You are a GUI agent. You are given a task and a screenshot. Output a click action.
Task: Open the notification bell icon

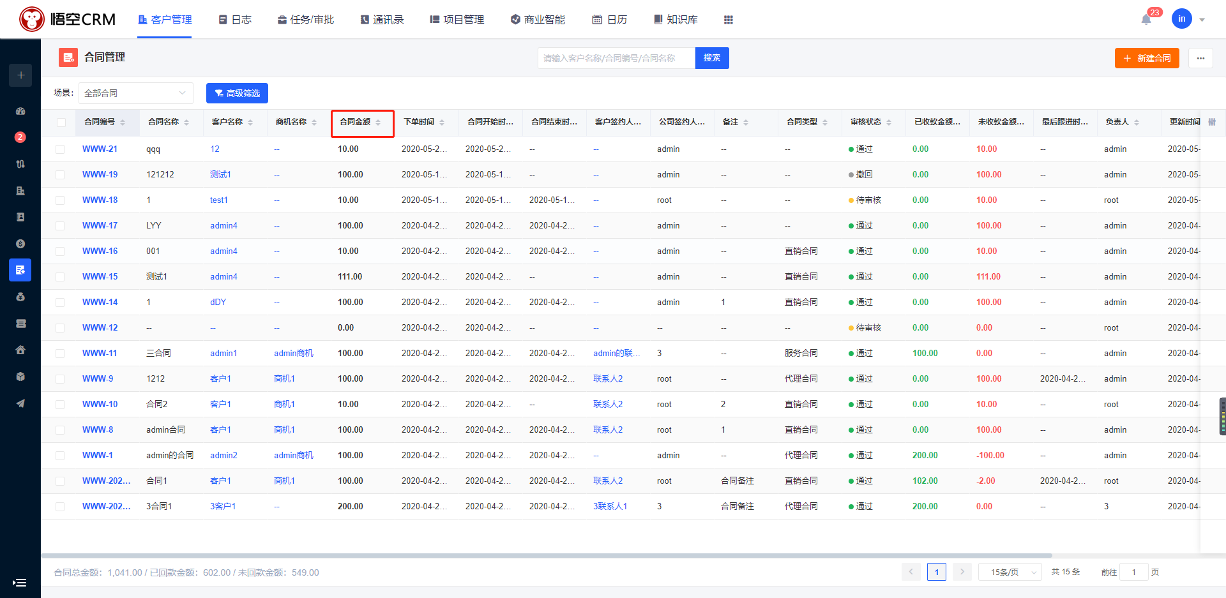click(1146, 20)
